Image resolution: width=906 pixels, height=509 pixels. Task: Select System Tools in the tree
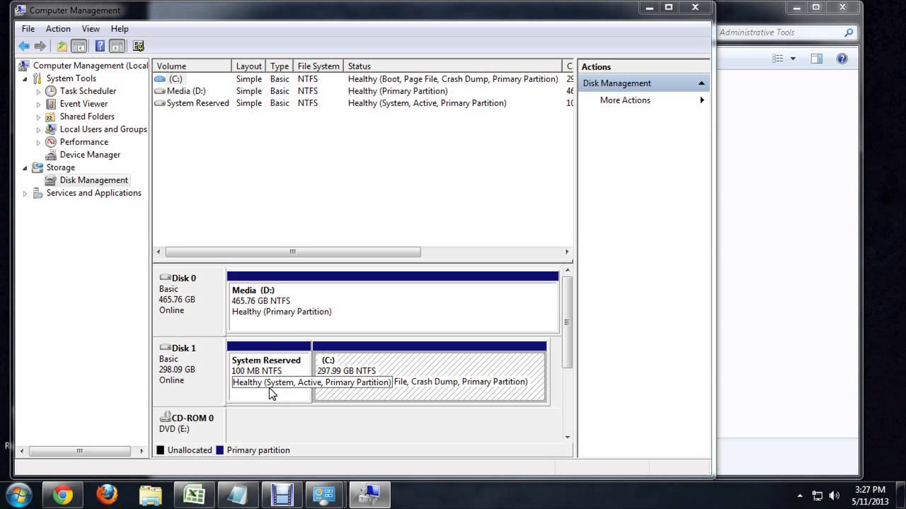tap(71, 78)
